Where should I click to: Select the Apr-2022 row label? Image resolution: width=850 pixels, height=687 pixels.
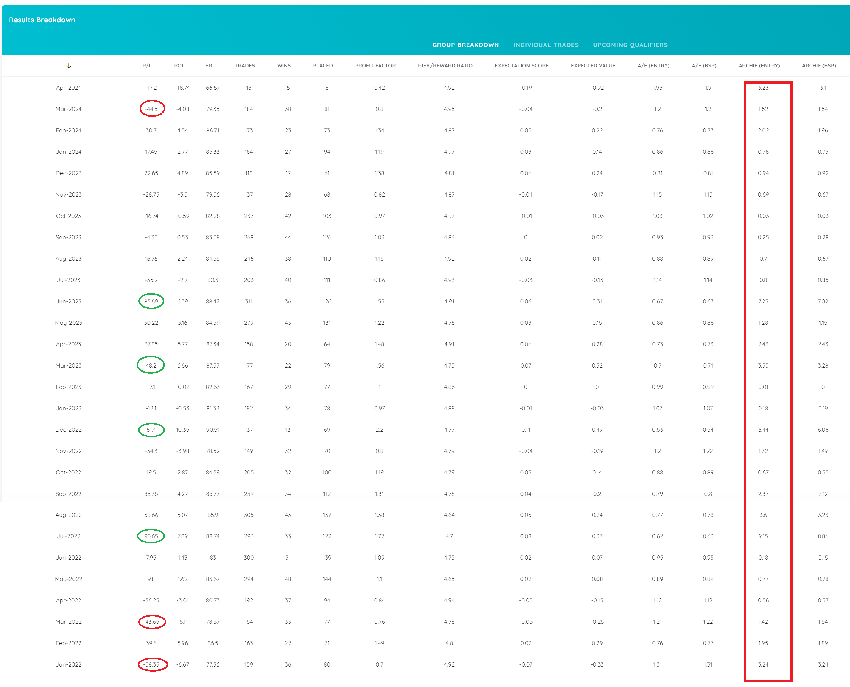pos(69,600)
